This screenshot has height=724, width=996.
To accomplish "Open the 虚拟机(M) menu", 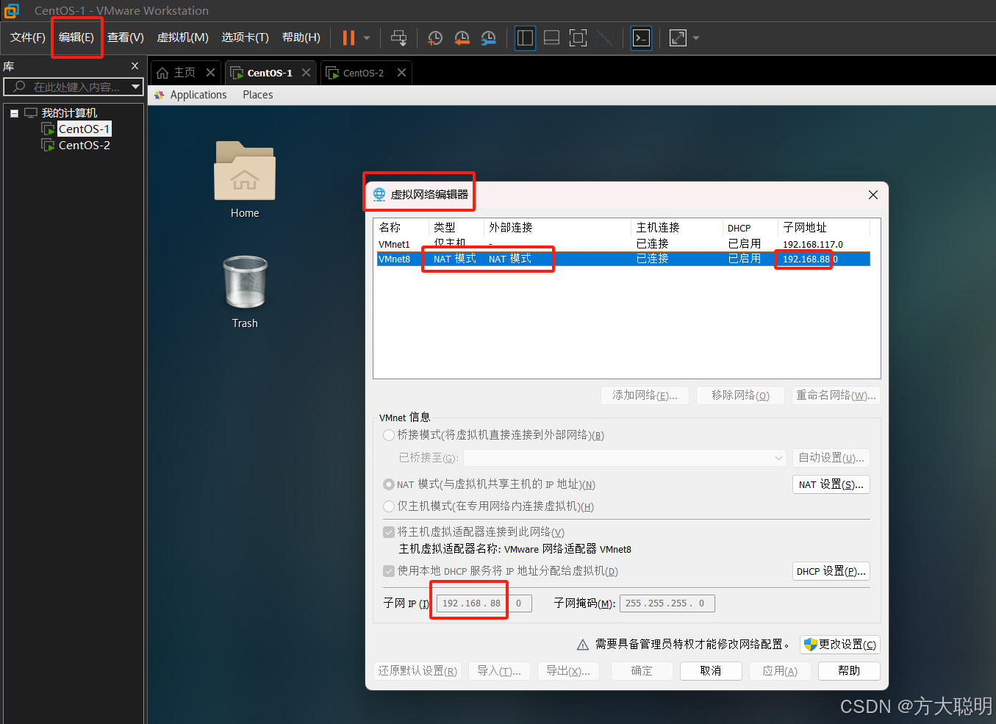I will pos(183,37).
